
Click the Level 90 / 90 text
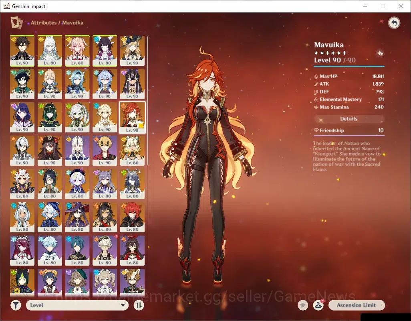point(335,60)
